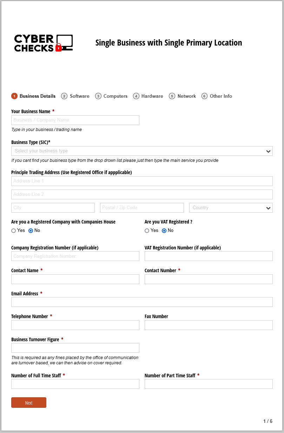Image resolution: width=284 pixels, height=433 pixels.
Task: Click the Contact Number field
Action: coord(209,279)
